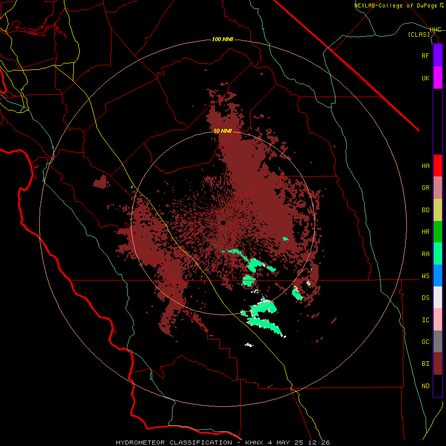446x446 pixels.
Task: Click the DS legend label
Action: 425,298
